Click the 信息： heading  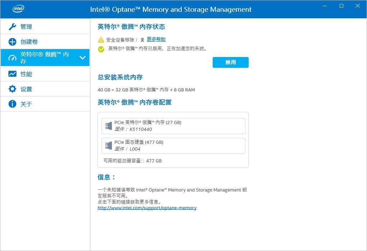[107, 177]
